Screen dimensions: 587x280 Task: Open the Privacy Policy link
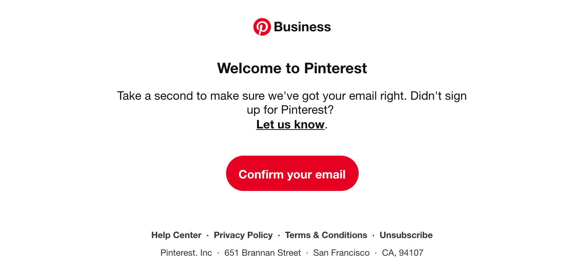pyautogui.click(x=243, y=235)
